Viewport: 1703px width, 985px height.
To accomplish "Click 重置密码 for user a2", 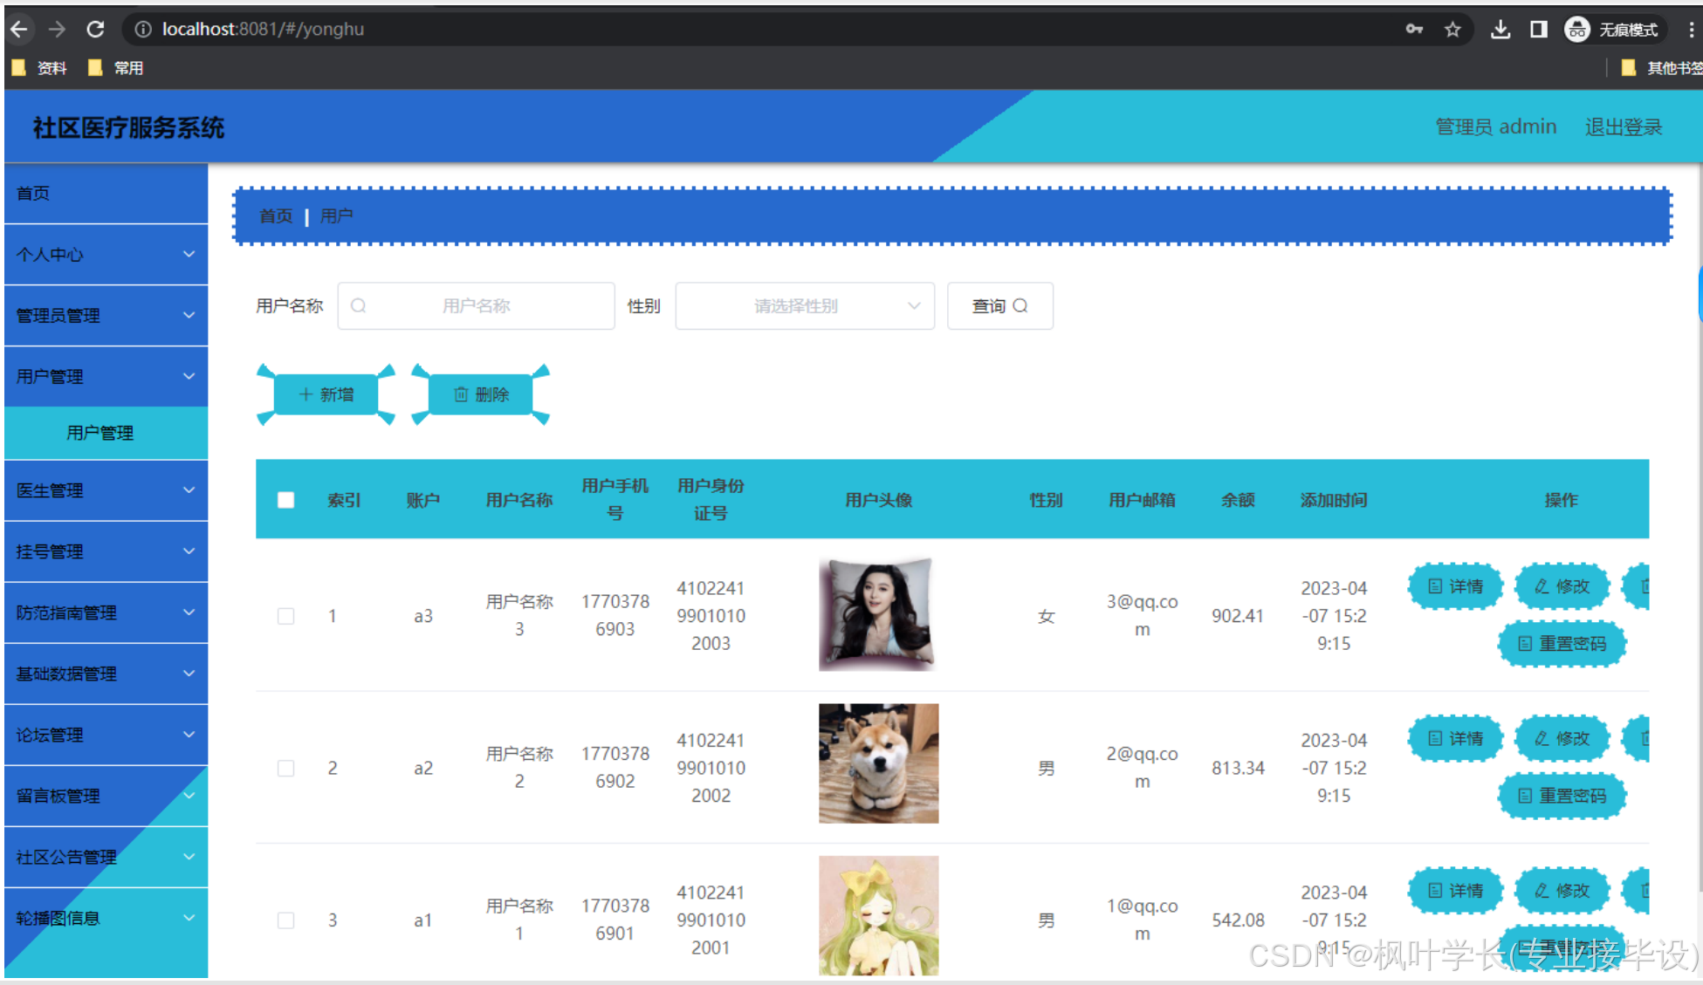I will pyautogui.click(x=1562, y=796).
